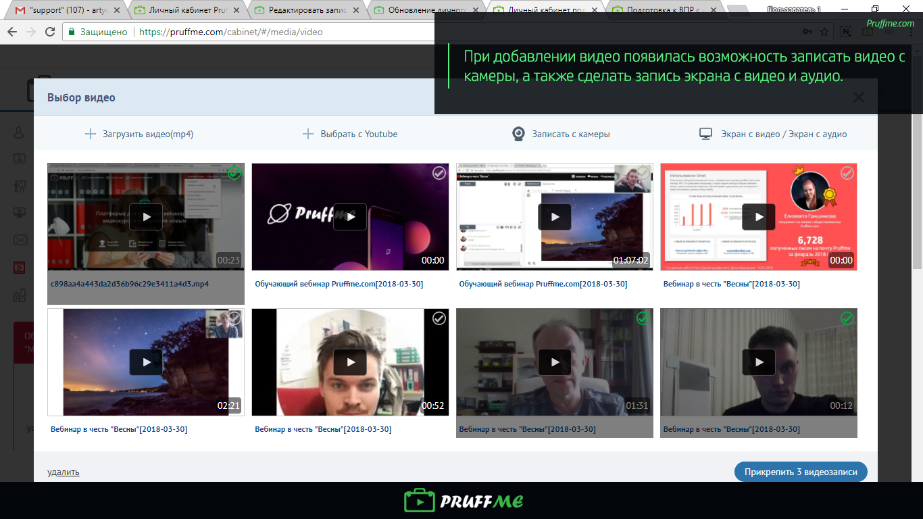The image size is (923, 519).
Task: Open the Пользователь 1 Chrome profile button
Action: (794, 9)
